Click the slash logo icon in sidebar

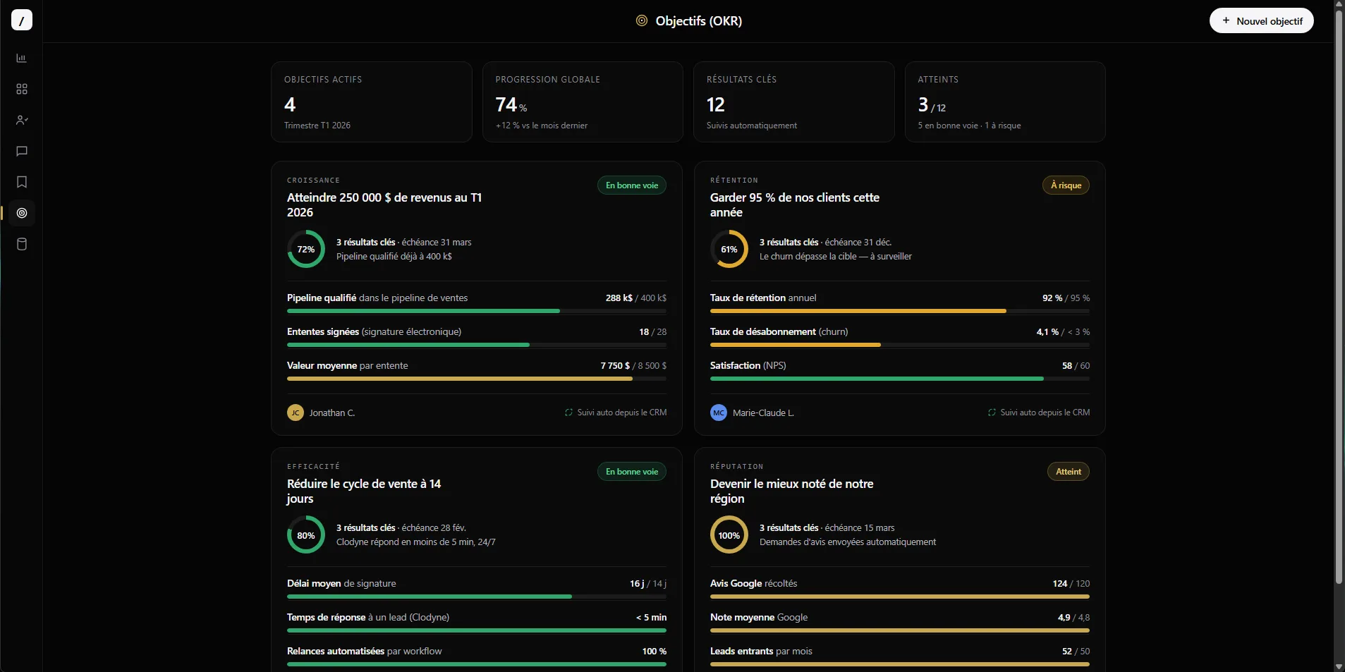tap(22, 20)
